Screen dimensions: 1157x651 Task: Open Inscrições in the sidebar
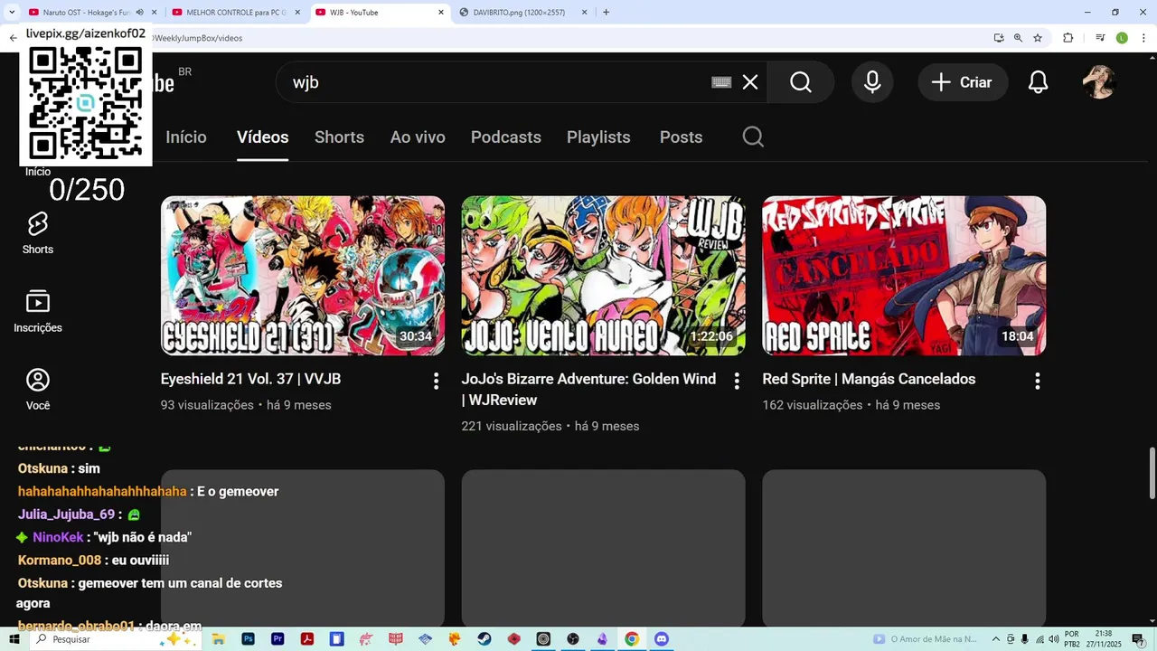(x=38, y=312)
